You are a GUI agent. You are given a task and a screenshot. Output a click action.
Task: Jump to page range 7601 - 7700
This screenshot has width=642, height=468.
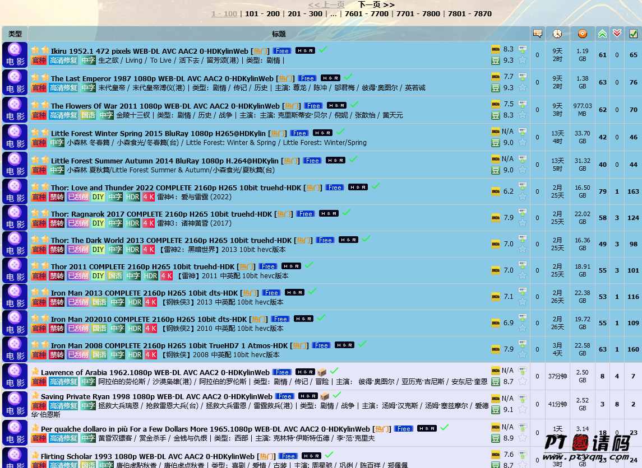tap(367, 13)
